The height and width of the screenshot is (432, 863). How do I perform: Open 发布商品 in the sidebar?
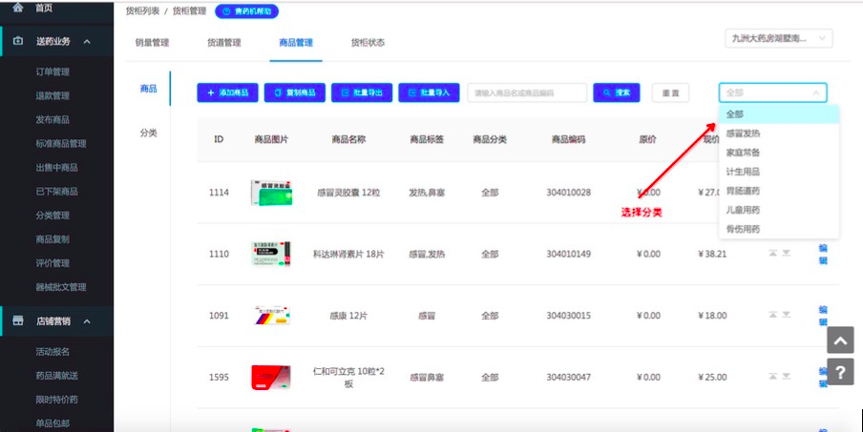53,120
